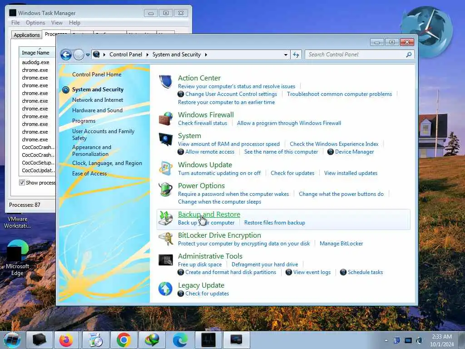This screenshot has width=465, height=349.
Task: Select CocCocUpdat process row
Action: (x=38, y=170)
